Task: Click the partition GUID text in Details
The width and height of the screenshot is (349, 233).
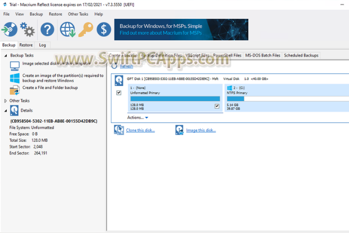Action: pos(54,121)
